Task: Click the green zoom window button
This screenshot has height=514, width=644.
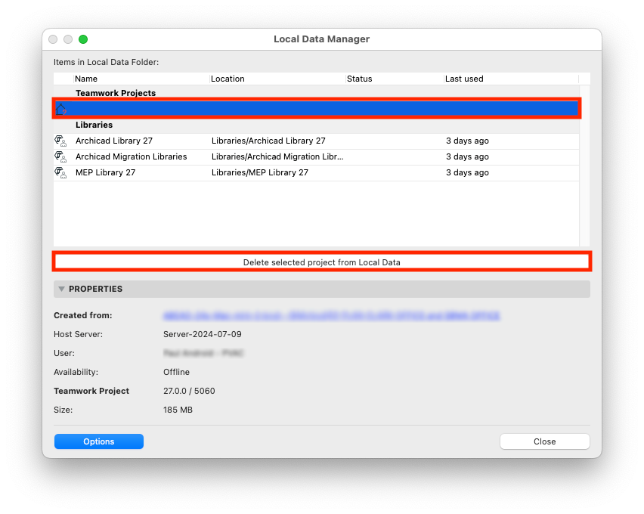Action: (x=83, y=39)
